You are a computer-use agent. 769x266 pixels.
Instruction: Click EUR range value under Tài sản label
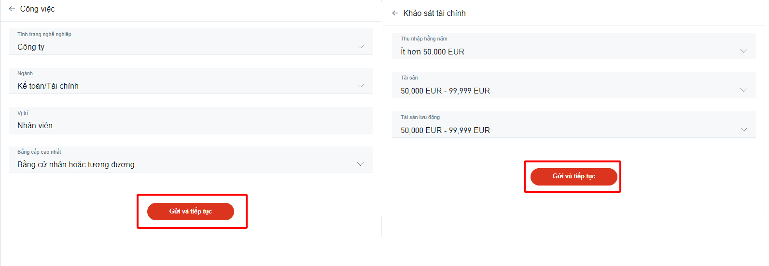445,91
